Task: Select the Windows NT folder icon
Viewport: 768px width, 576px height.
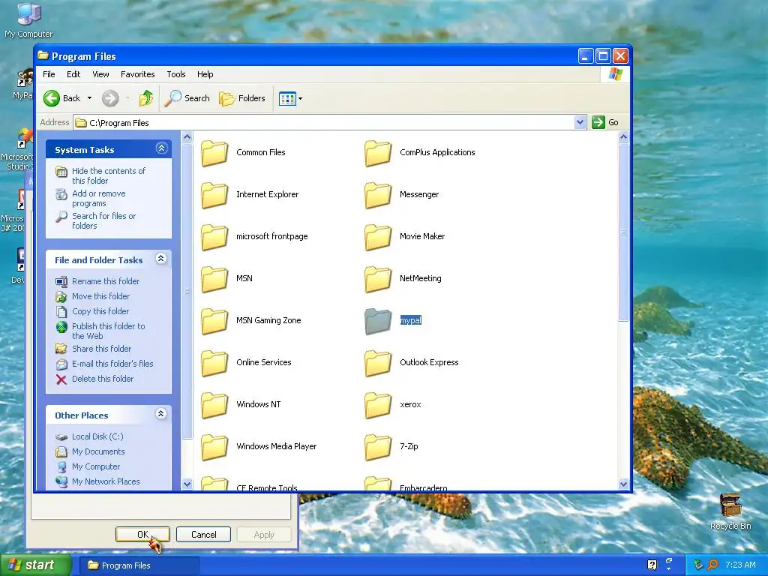Action: [214, 406]
